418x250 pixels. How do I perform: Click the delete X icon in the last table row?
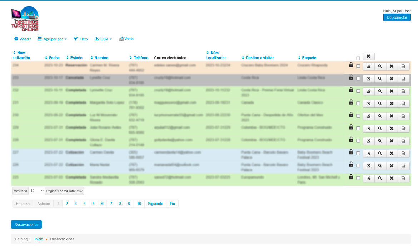point(392,178)
